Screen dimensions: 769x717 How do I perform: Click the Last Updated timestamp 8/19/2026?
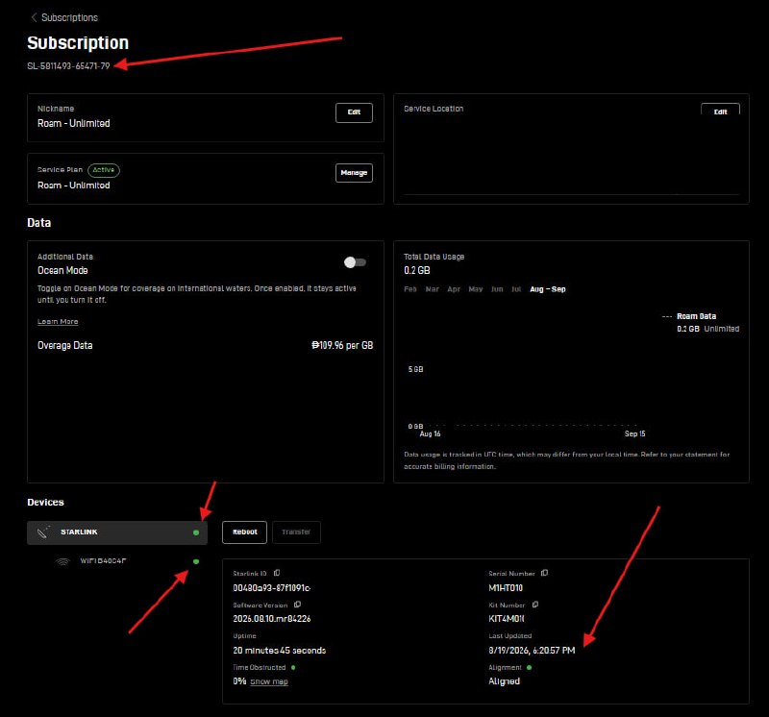click(532, 651)
